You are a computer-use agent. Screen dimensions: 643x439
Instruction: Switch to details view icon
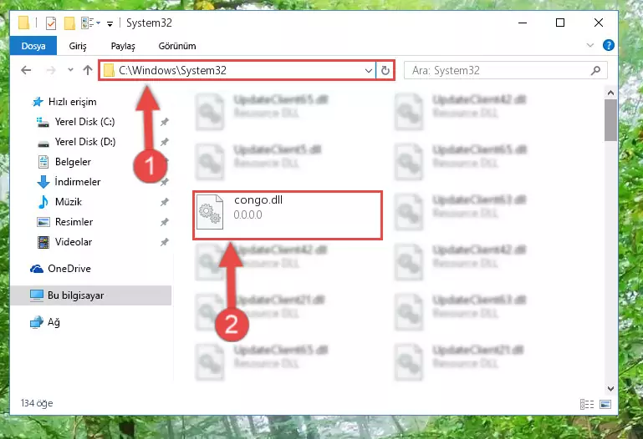587,404
